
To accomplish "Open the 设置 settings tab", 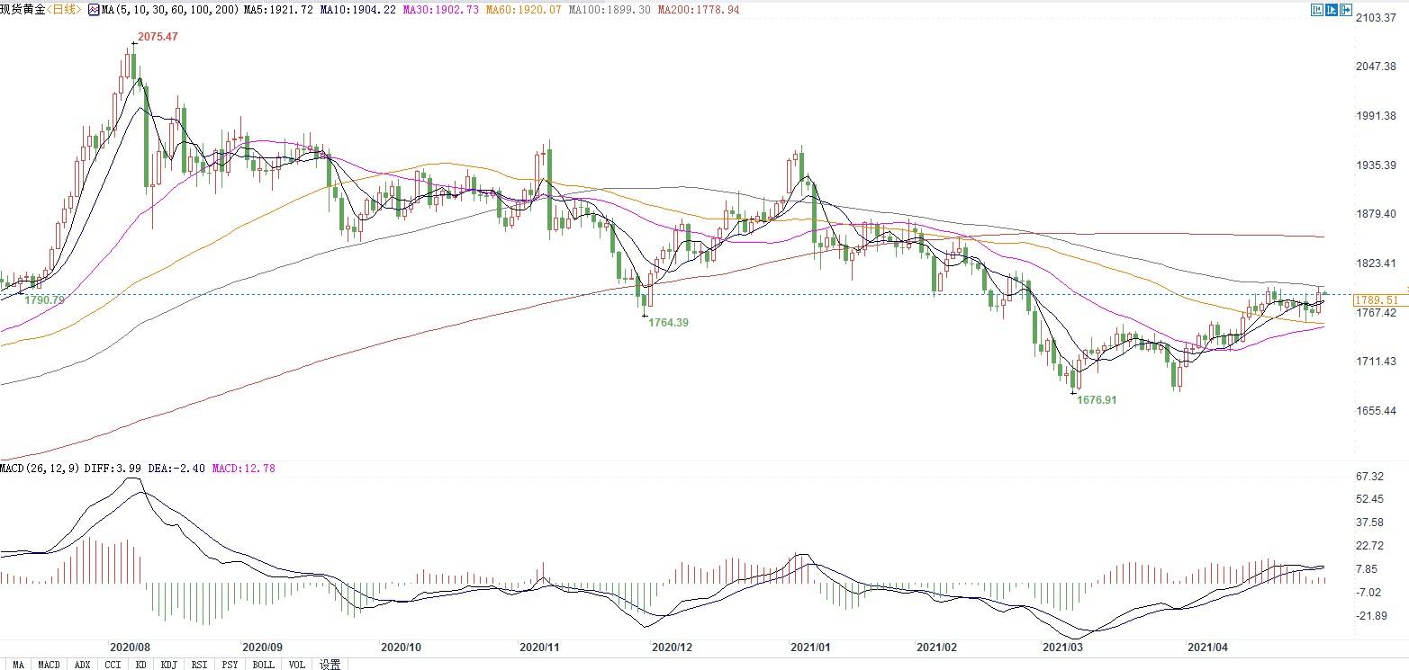I will [330, 664].
